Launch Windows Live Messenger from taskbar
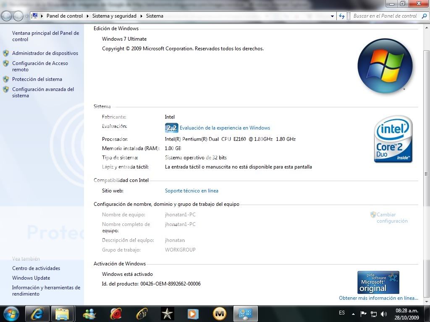 (89, 314)
